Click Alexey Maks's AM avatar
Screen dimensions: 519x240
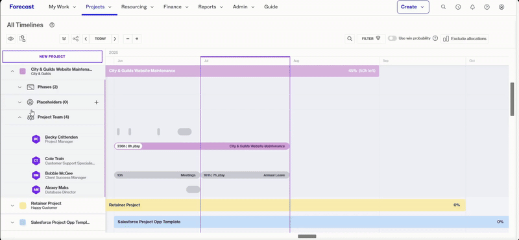[36, 189]
